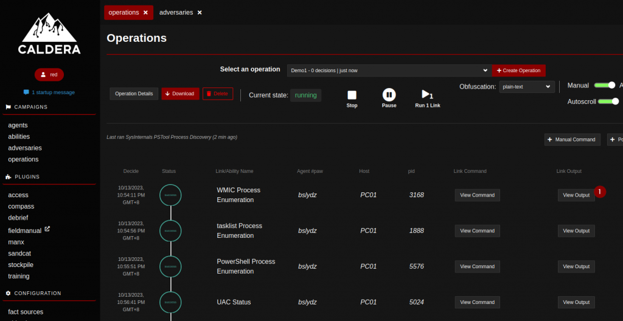Close the adversaries tab with its X

tap(200, 13)
